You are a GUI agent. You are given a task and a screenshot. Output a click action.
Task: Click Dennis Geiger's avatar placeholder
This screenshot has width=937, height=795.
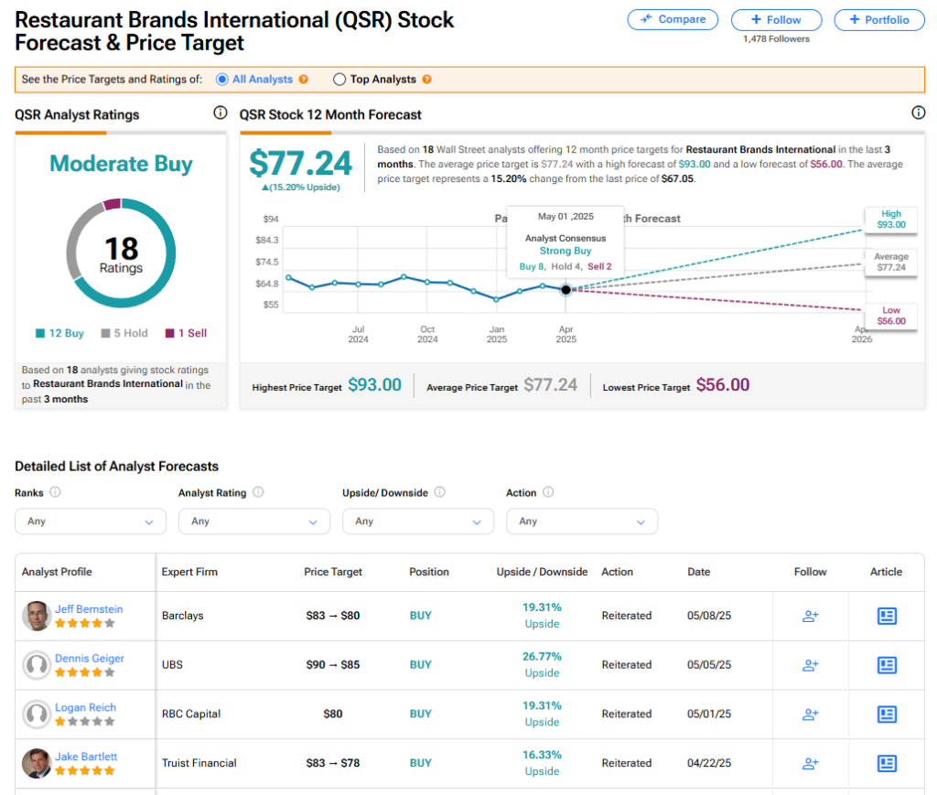(37, 665)
